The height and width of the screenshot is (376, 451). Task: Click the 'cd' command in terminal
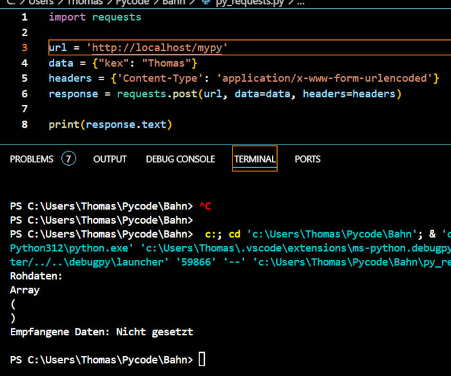pos(235,234)
